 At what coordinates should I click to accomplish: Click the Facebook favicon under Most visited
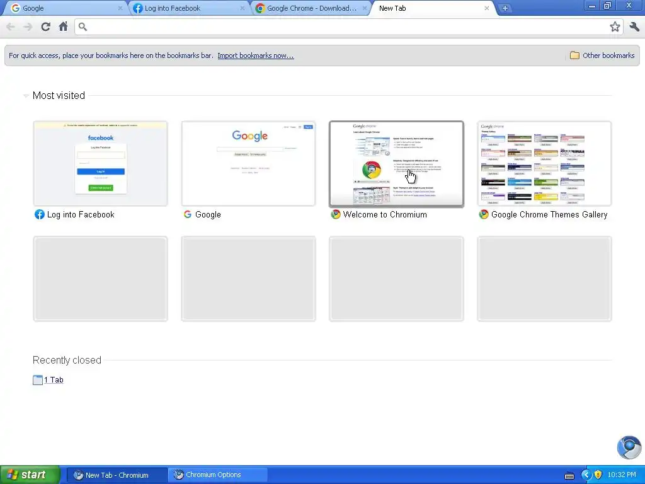pyautogui.click(x=40, y=214)
